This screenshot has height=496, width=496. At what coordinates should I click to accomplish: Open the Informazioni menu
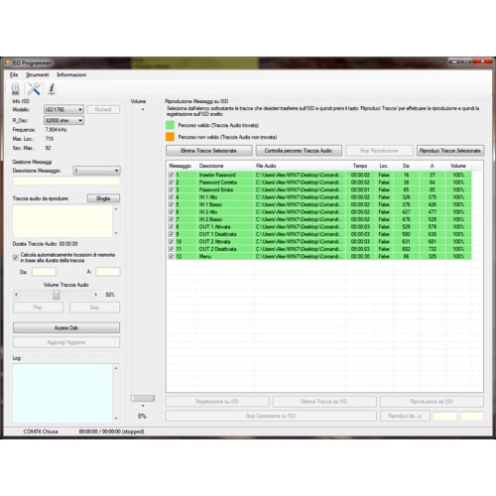71,74
